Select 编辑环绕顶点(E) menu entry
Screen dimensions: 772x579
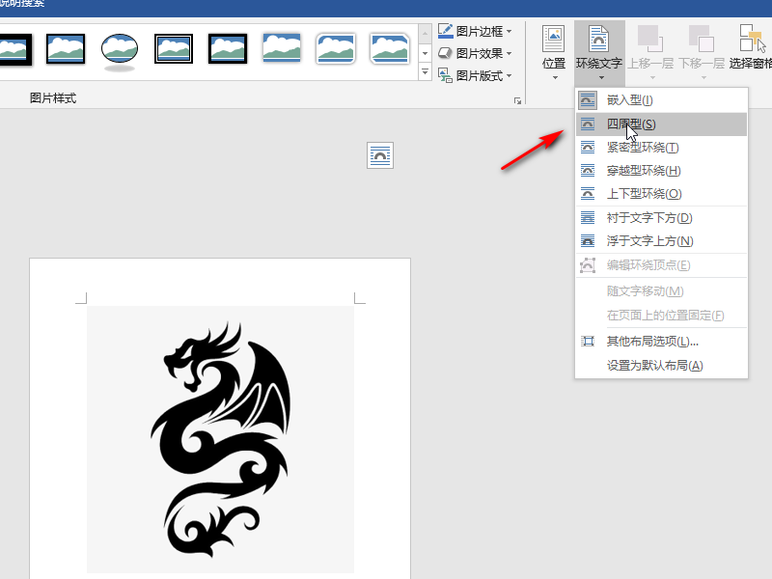click(662, 265)
